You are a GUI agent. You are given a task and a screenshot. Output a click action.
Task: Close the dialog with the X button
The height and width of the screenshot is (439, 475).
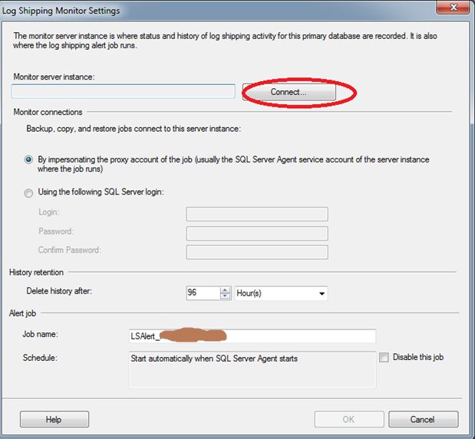pyautogui.click(x=453, y=7)
